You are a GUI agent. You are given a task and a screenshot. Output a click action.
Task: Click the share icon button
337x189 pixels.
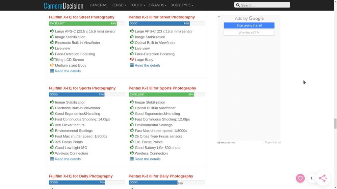point(323,178)
